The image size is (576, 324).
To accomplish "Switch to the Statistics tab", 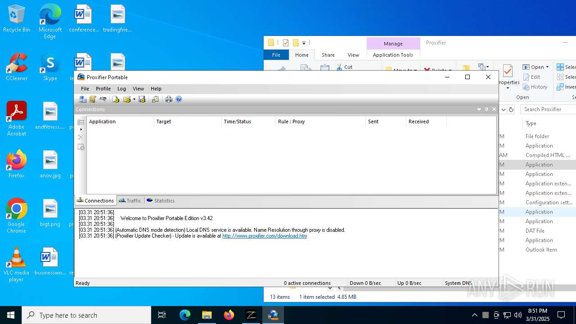I will [161, 201].
